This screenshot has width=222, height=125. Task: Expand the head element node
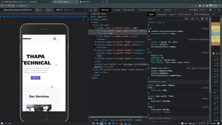(92, 19)
